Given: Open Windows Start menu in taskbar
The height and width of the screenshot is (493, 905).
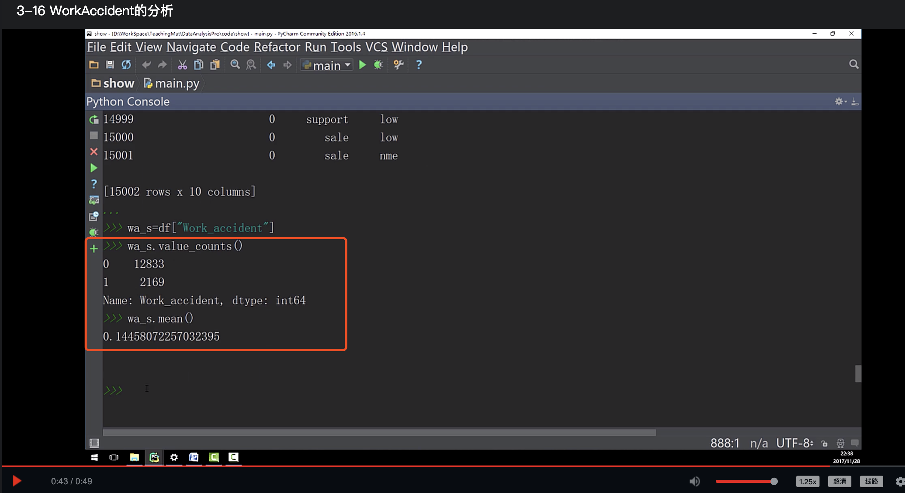Looking at the screenshot, I should click(x=94, y=458).
